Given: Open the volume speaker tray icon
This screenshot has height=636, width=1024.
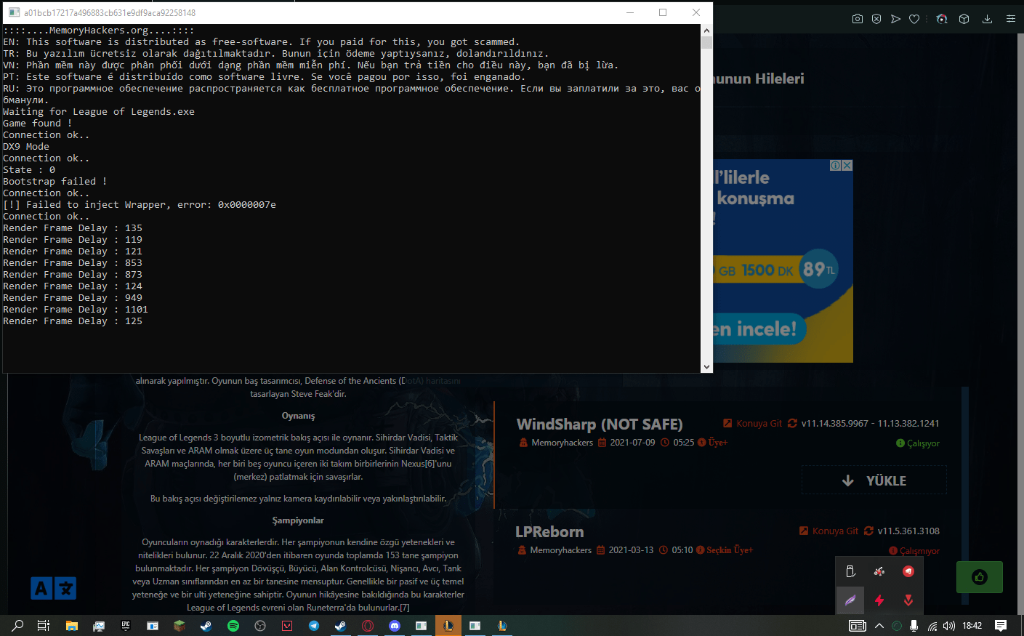Looking at the screenshot, I should click(949, 626).
